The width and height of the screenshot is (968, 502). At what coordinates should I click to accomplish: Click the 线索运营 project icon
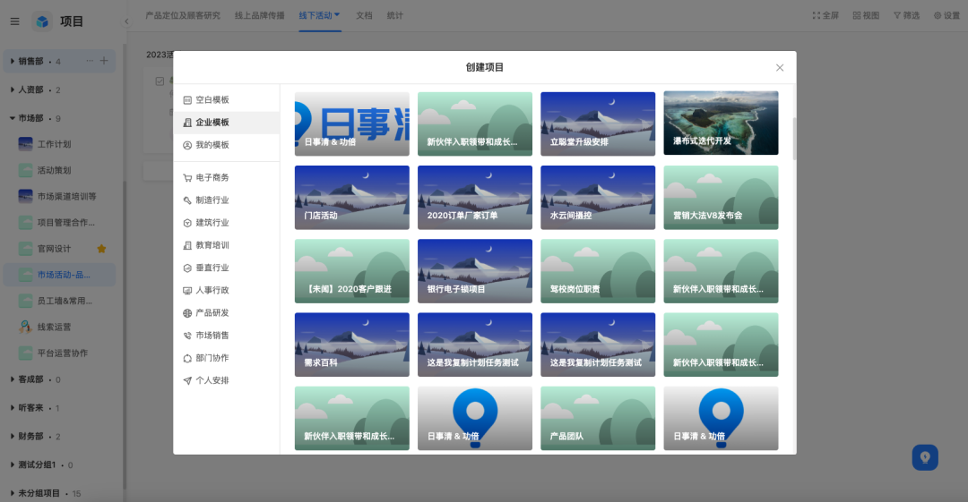coord(25,327)
